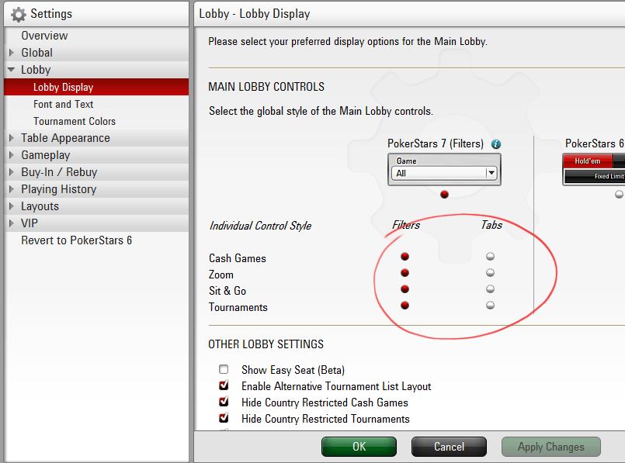Select Lobby Display in the sidebar
The width and height of the screenshot is (625, 463).
[96, 87]
